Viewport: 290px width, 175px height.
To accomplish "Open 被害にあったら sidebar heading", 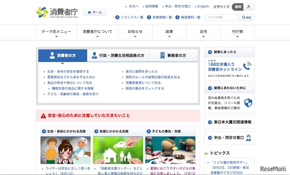I will (229, 52).
